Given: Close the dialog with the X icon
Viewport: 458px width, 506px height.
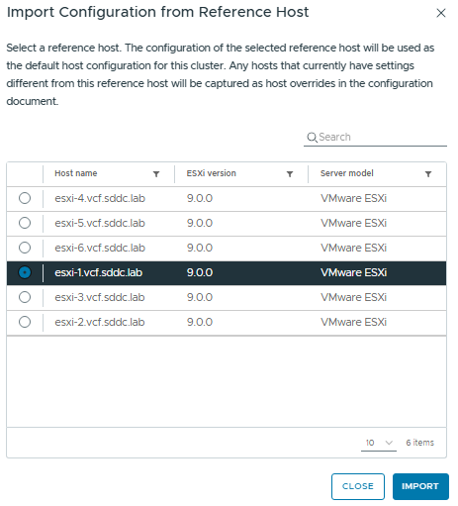Looking at the screenshot, I should (441, 13).
